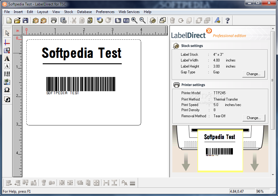Click the 'in' ruler unit indicator

(18, 31)
